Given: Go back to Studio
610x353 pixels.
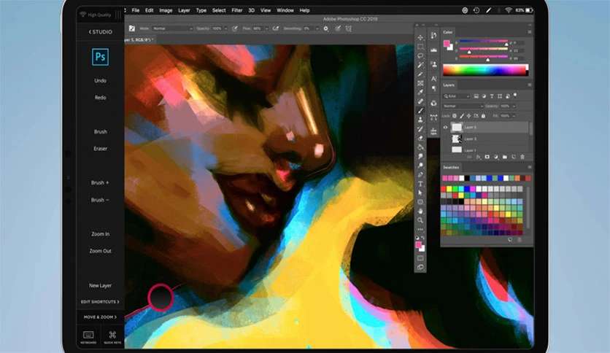Looking at the screenshot, I should (x=101, y=32).
